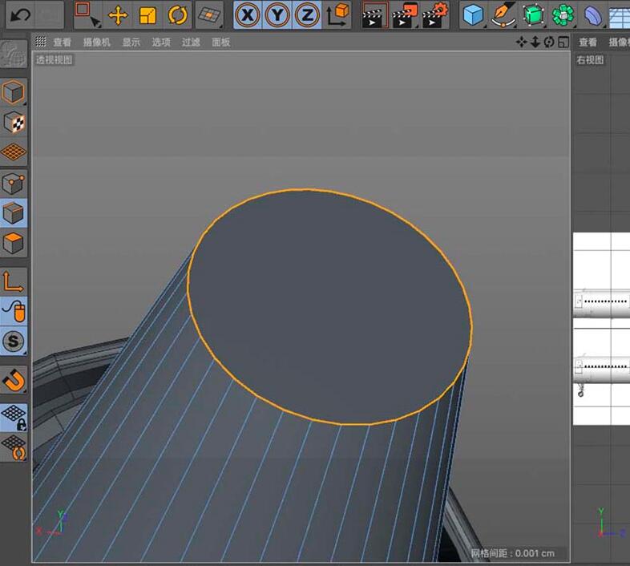
Task: Switch to Points mode
Action: click(14, 184)
